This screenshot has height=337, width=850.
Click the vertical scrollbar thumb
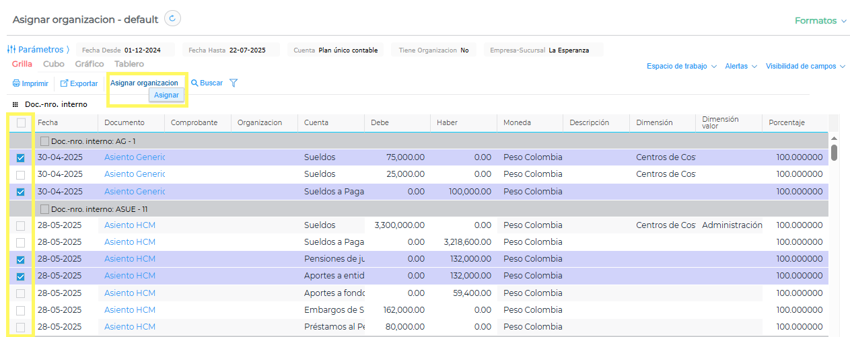pos(834,153)
